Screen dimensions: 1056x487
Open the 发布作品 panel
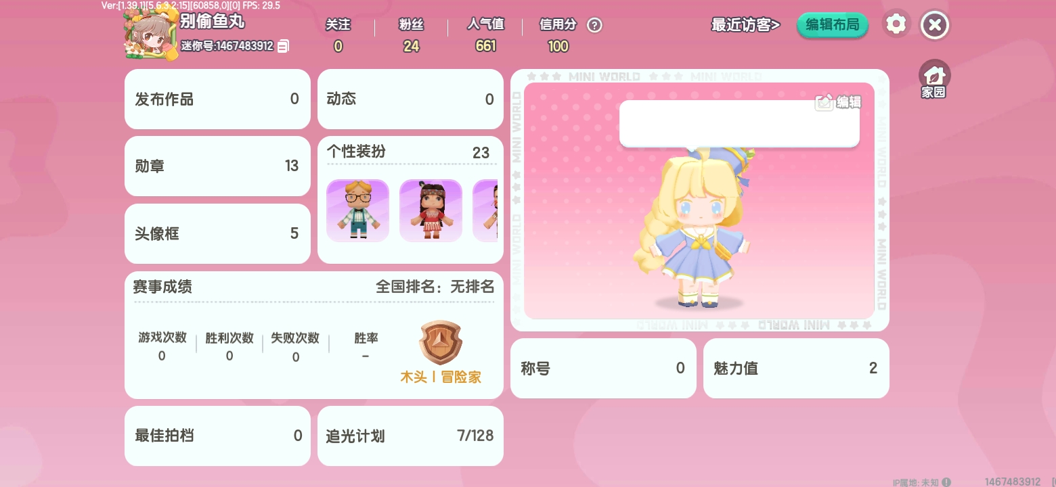point(217,99)
